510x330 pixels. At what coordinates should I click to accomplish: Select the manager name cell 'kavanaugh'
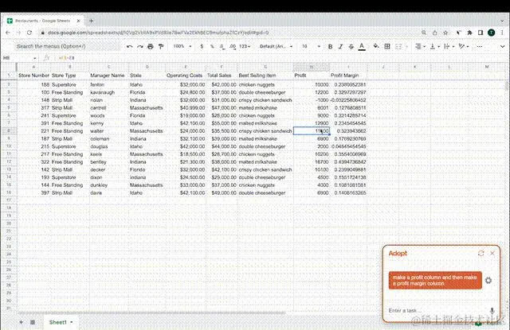(108, 92)
